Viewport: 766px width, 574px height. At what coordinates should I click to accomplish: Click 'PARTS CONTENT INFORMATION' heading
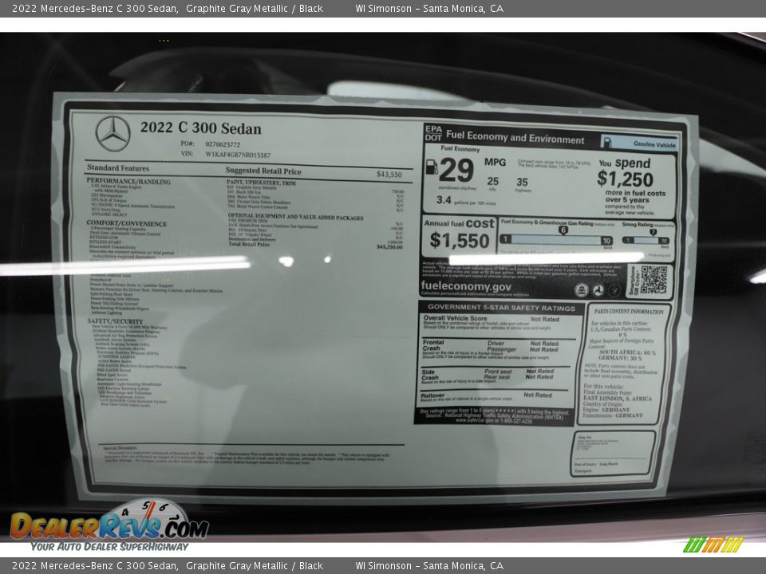[630, 311]
